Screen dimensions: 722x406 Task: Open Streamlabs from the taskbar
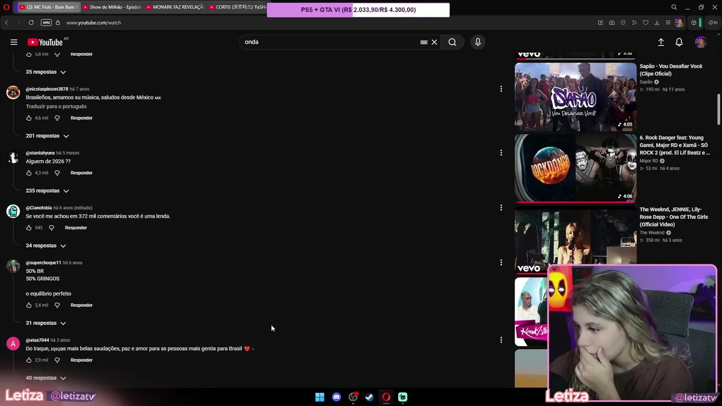point(403,397)
